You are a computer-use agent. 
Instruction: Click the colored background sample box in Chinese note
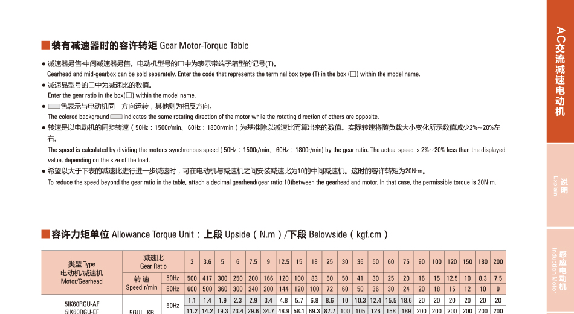54,107
